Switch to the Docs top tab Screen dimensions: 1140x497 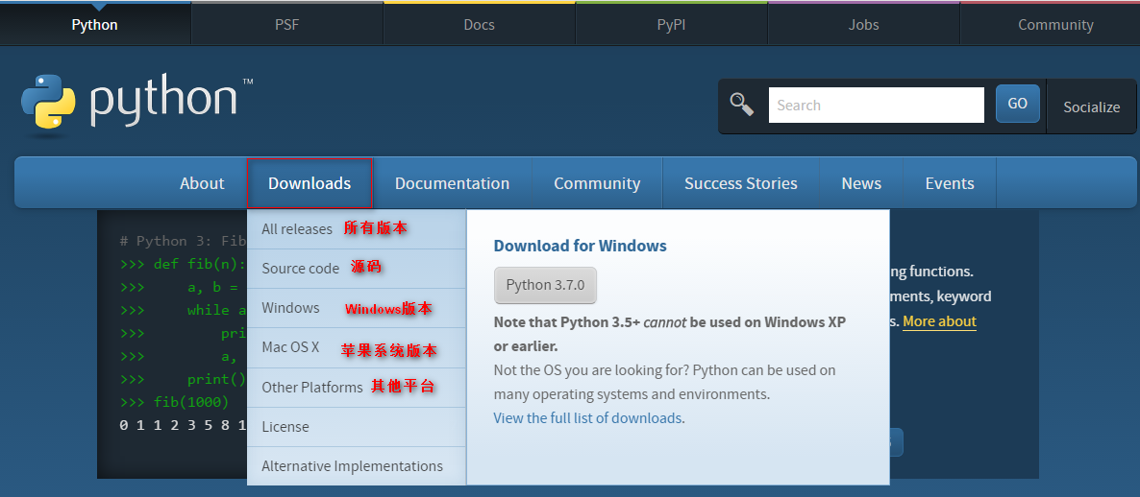(479, 25)
